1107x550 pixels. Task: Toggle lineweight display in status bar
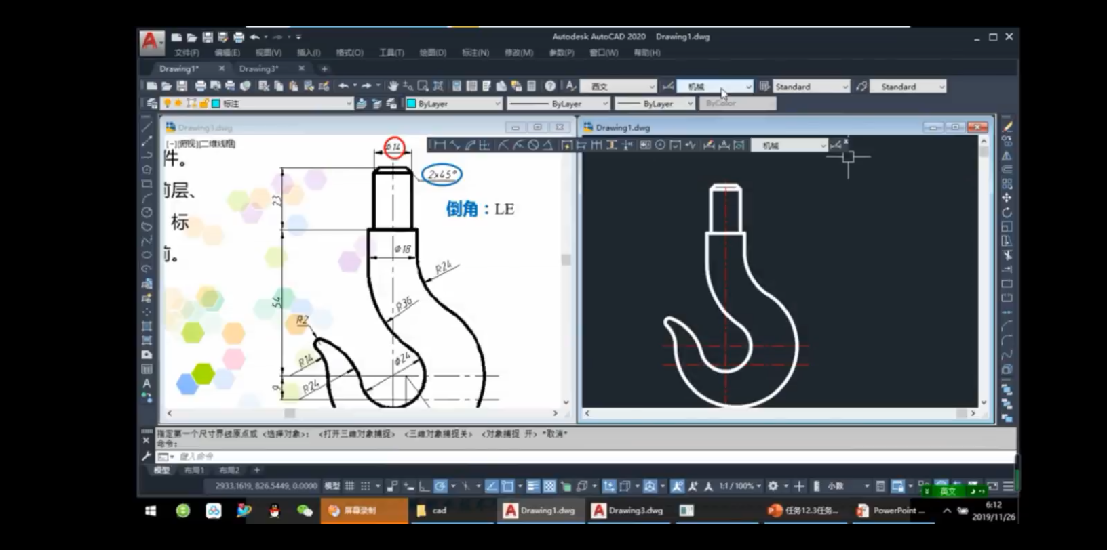click(x=533, y=486)
